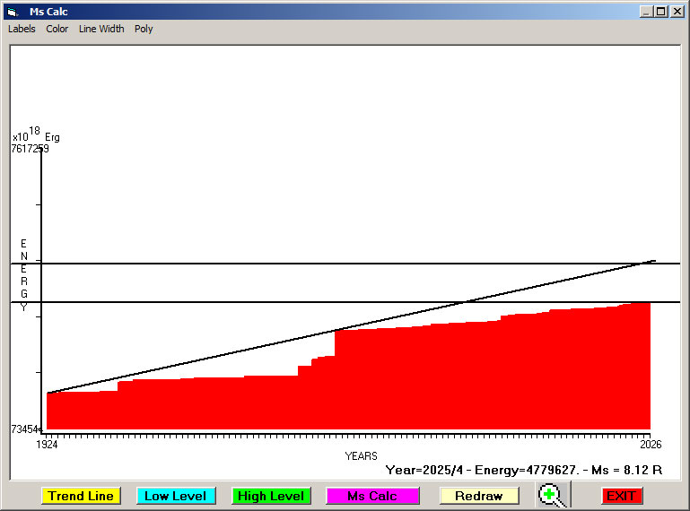
Task: Maximize the Ms Calc window
Action: click(x=660, y=12)
